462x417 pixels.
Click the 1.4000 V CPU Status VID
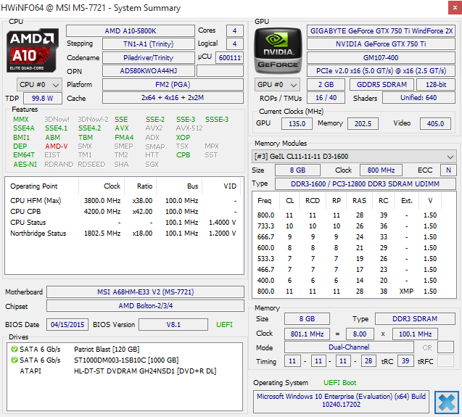point(222,223)
